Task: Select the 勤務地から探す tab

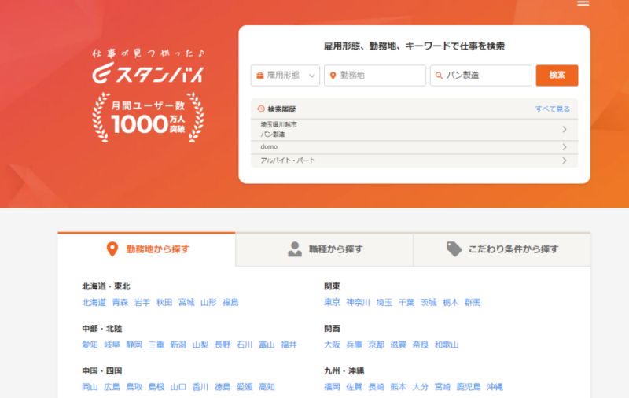Action: [147, 249]
